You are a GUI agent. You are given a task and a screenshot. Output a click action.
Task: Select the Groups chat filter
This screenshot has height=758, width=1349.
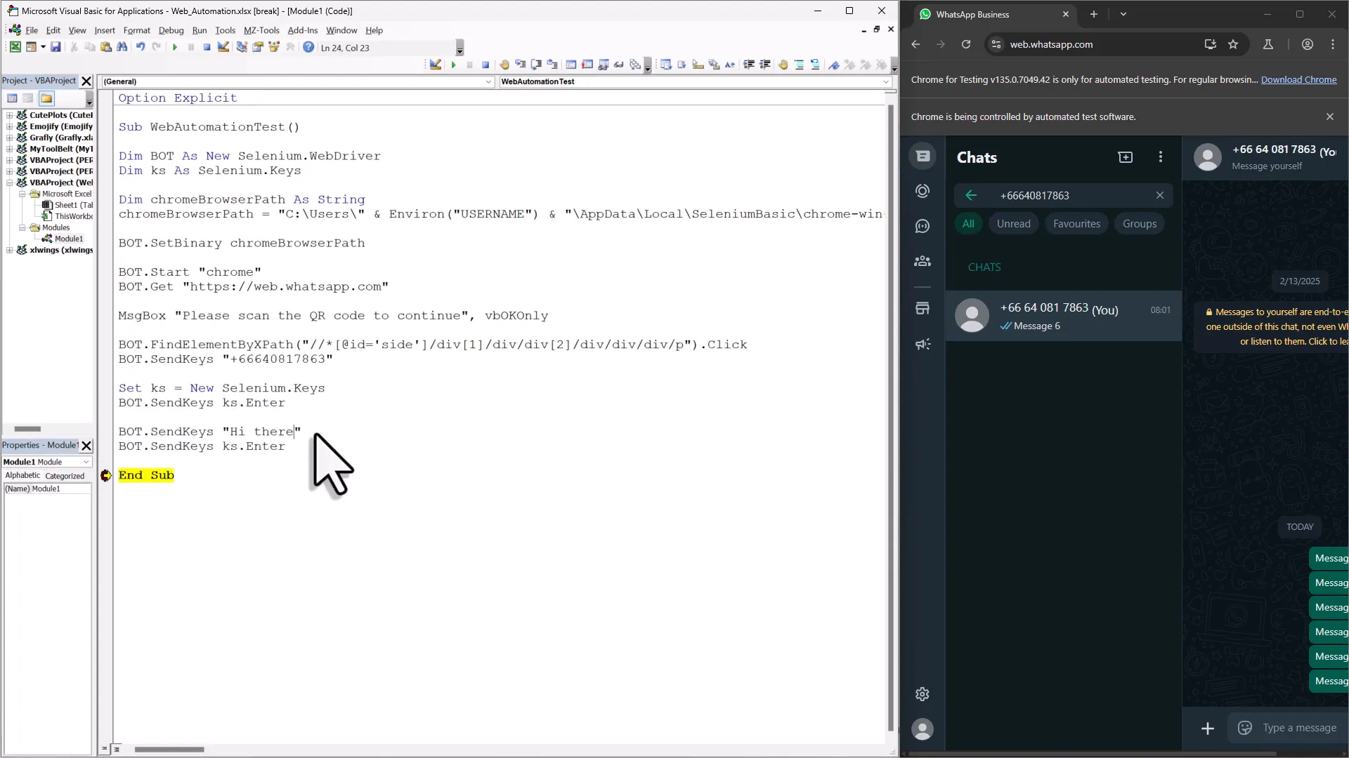(x=1139, y=224)
